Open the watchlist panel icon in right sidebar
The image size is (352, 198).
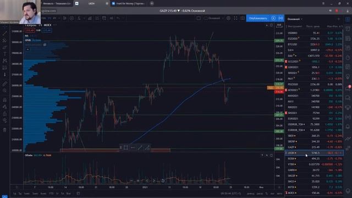pyautogui.click(x=348, y=20)
